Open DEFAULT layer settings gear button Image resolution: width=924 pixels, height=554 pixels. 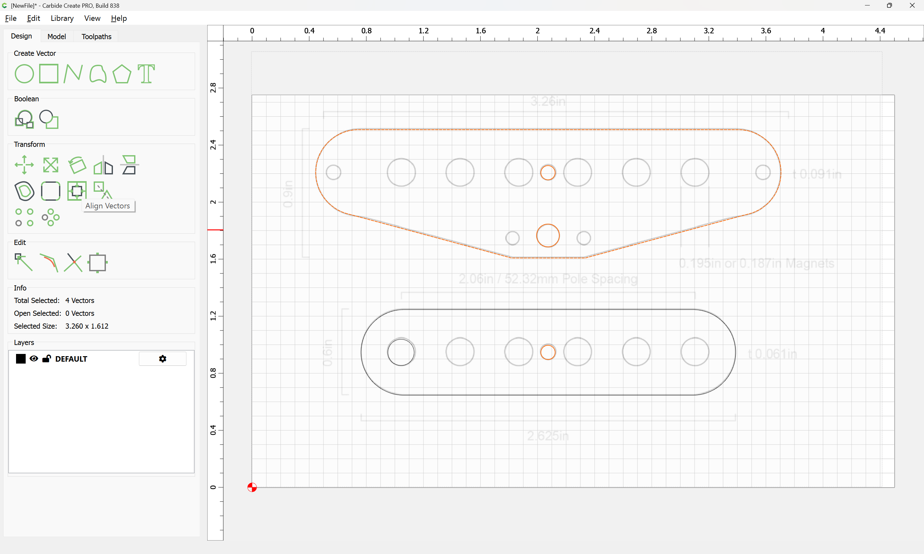point(162,358)
